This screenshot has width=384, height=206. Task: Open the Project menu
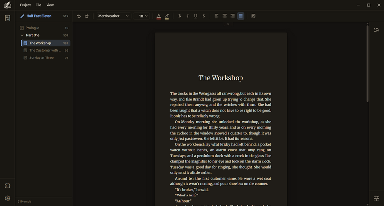click(25, 5)
